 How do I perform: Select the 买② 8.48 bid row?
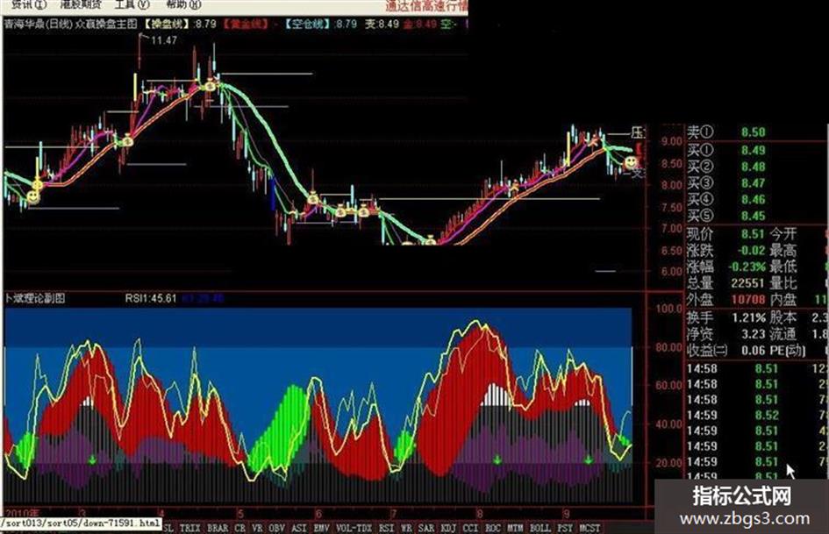[x=725, y=167]
